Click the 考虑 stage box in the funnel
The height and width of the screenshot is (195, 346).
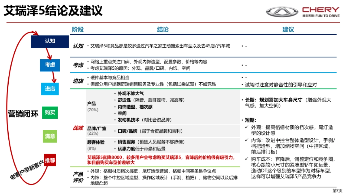(x=50, y=66)
